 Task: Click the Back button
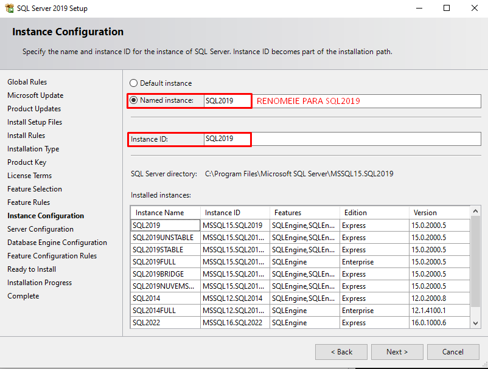341,352
